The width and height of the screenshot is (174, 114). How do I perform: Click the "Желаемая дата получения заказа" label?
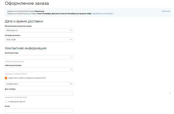click(18, 26)
